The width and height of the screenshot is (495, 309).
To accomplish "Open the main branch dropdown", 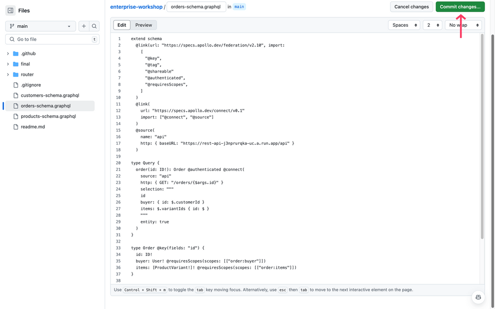I will click(40, 26).
